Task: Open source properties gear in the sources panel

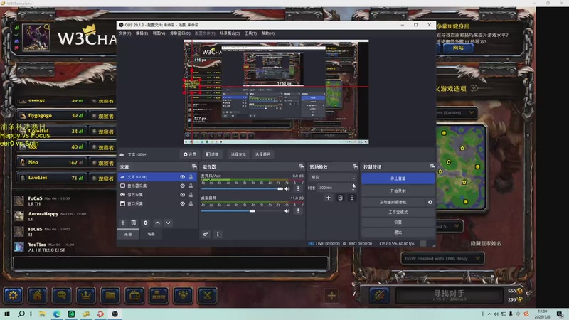Action: [145, 223]
